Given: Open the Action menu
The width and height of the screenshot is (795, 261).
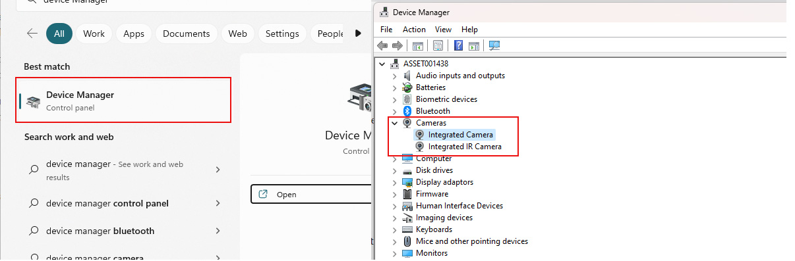Looking at the screenshot, I should tap(414, 30).
